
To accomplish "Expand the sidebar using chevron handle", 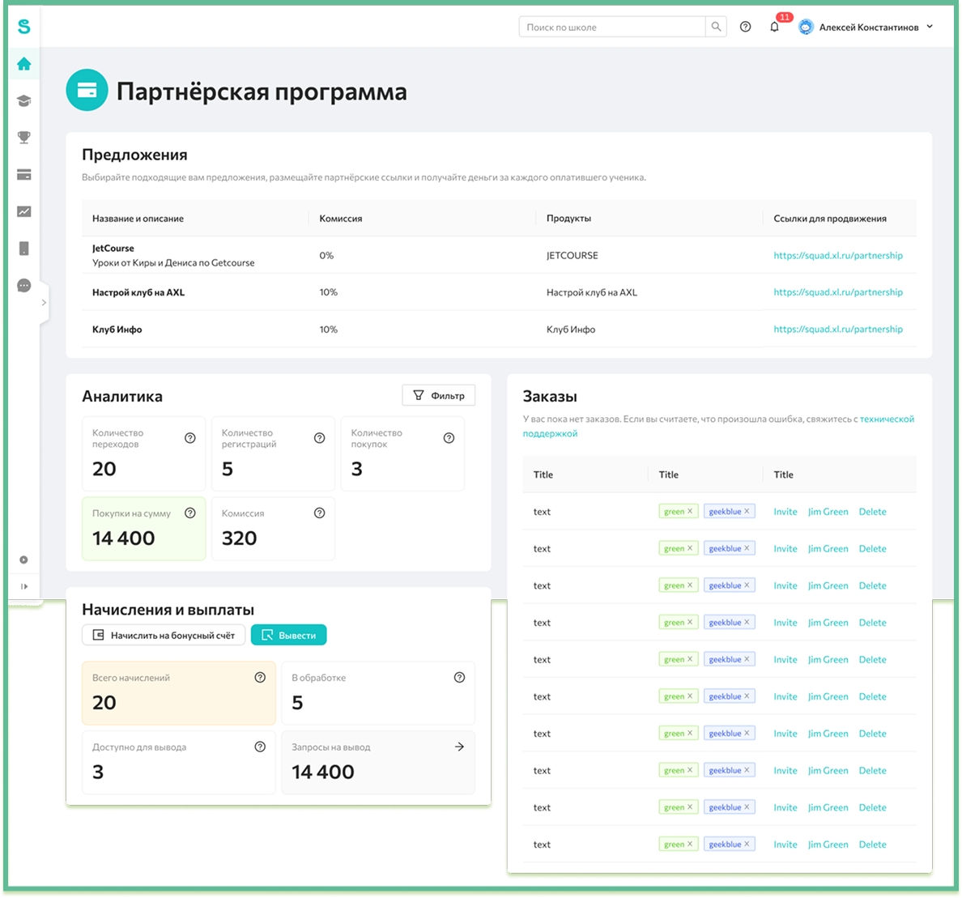I will point(44,303).
